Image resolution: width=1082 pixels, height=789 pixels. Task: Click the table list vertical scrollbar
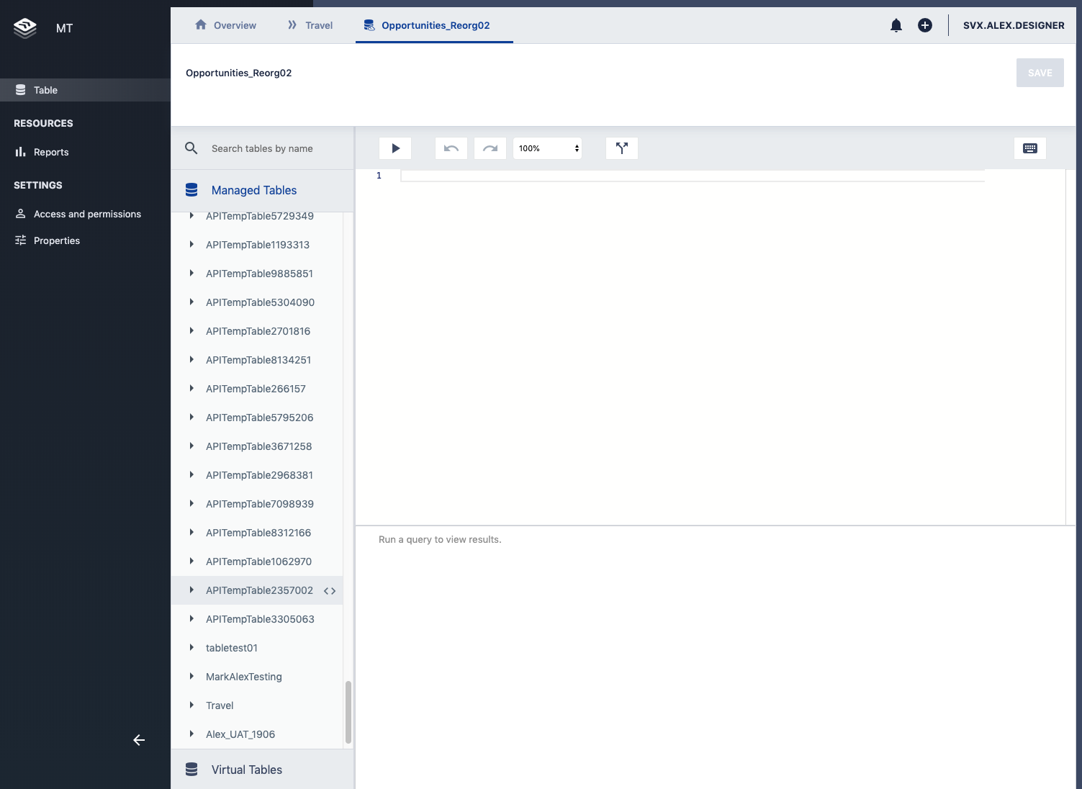point(348,711)
